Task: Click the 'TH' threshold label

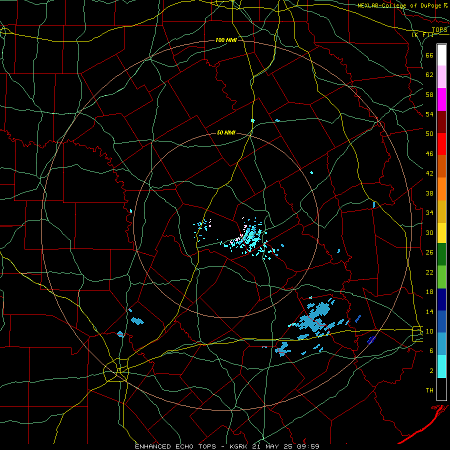Action: (x=429, y=390)
